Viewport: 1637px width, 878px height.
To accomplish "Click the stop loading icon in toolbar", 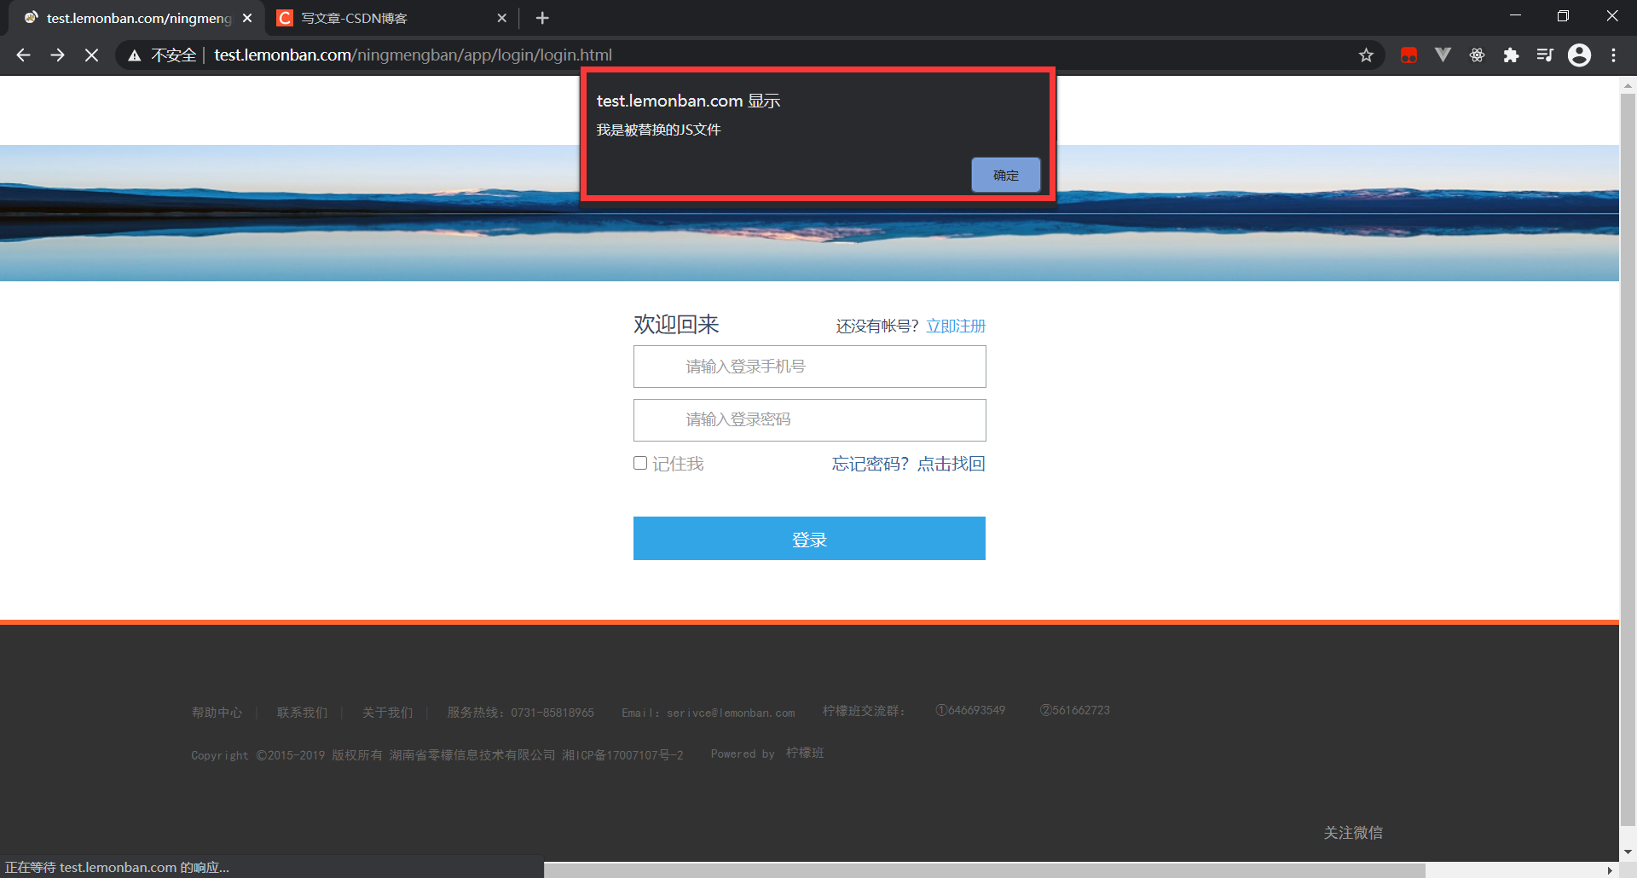I will pos(90,55).
